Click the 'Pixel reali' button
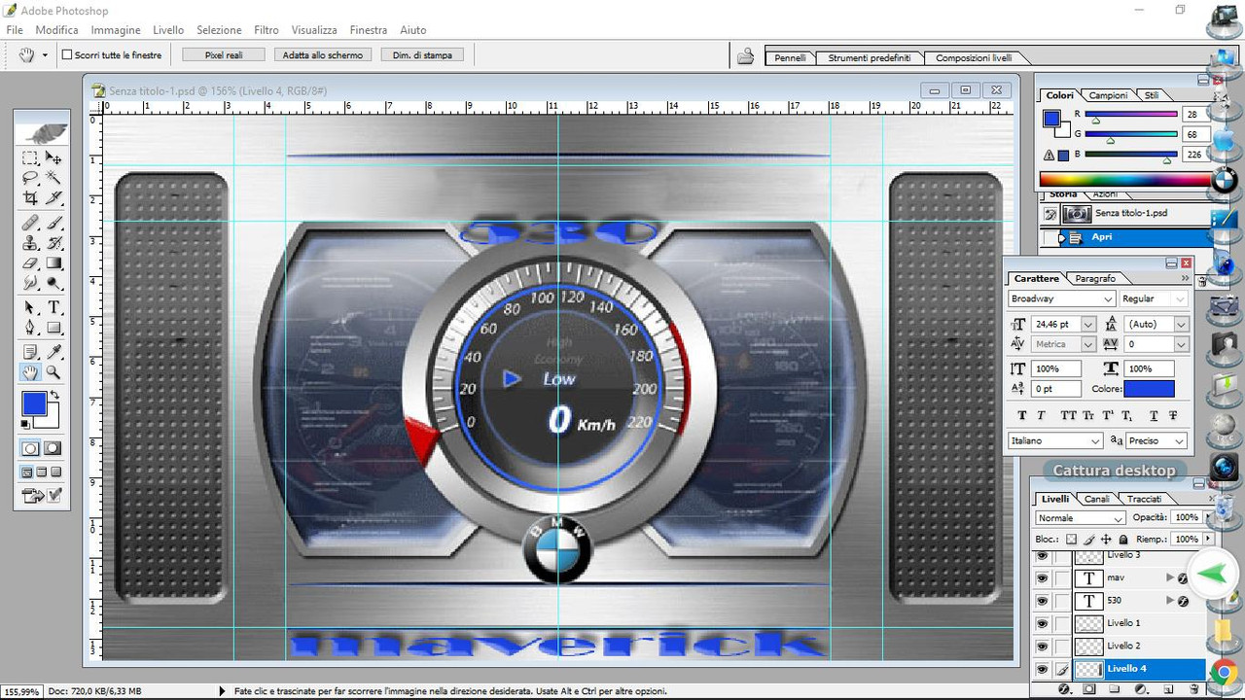1245x700 pixels. coord(224,55)
